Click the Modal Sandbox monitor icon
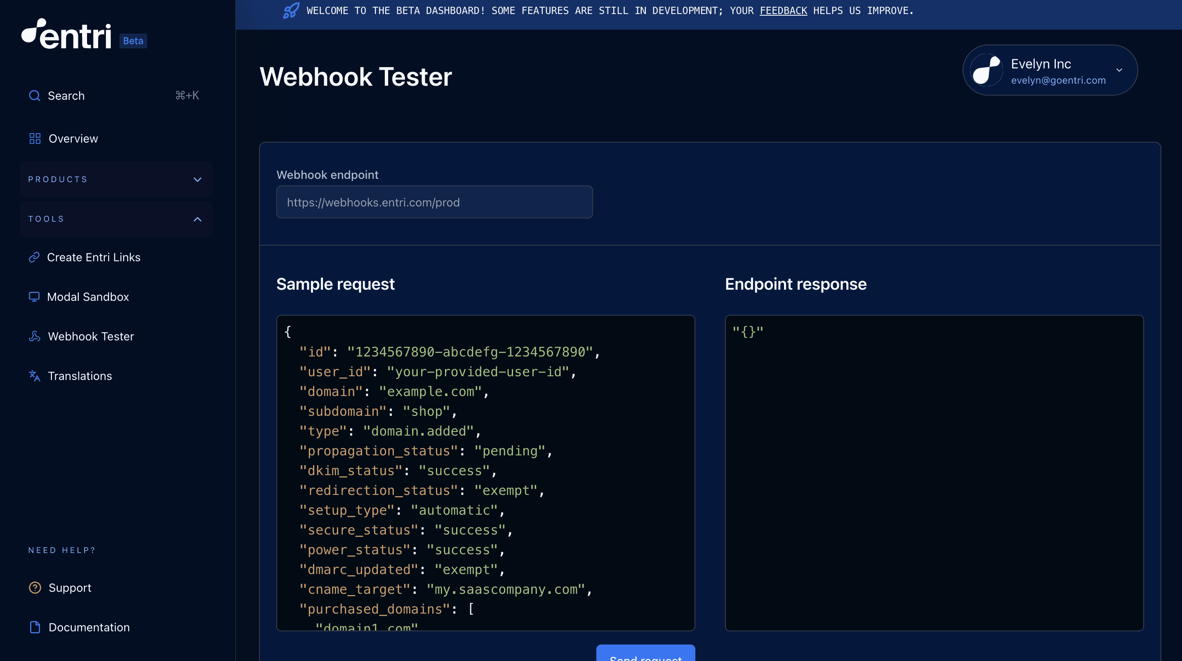 pos(34,297)
